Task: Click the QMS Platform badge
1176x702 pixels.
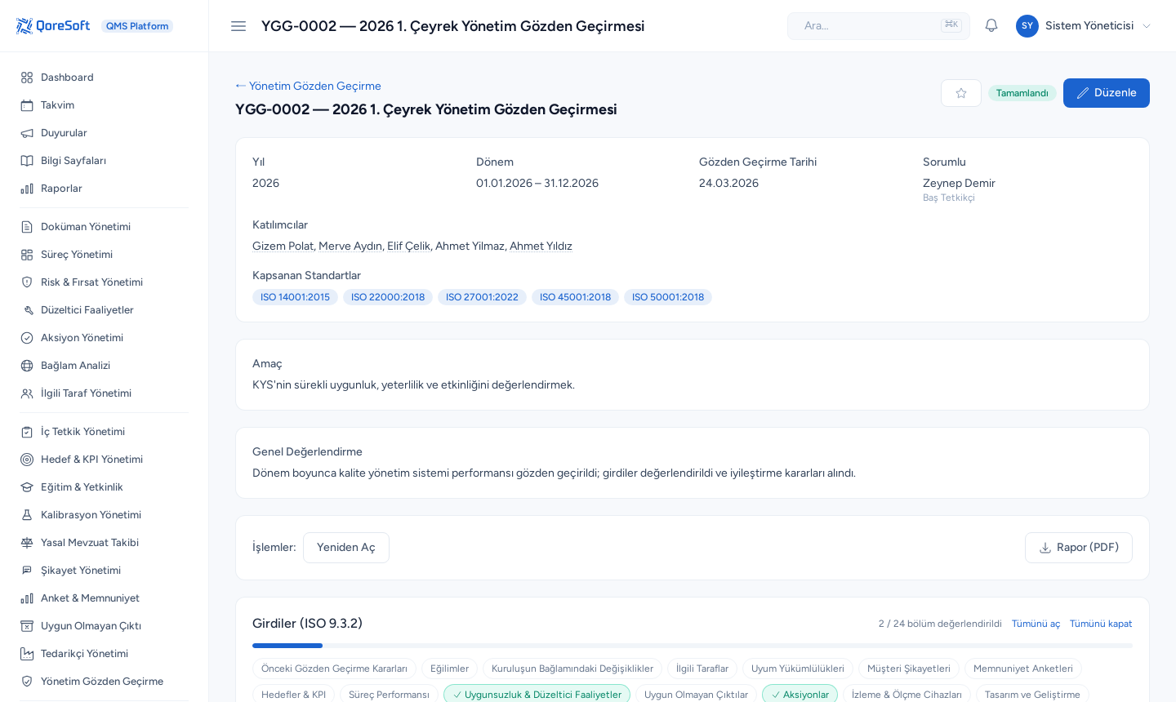Action: (137, 26)
